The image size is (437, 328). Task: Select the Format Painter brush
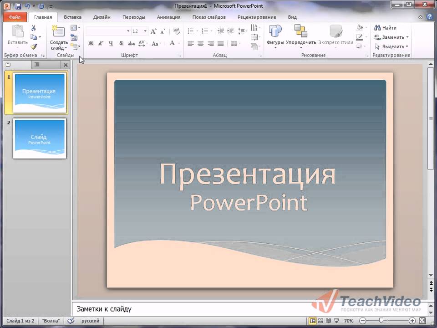[x=34, y=46]
